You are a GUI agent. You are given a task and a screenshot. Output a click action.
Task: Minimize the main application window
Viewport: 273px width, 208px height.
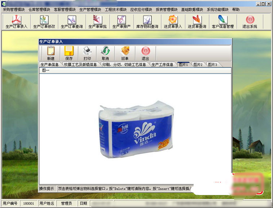click(x=258, y=4)
